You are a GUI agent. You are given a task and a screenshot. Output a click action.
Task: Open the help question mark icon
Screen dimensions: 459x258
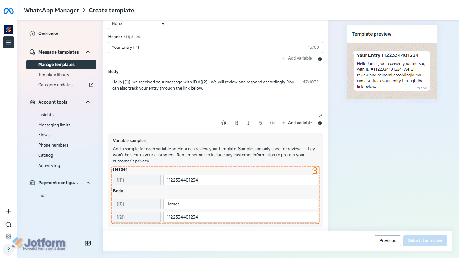tap(8, 250)
